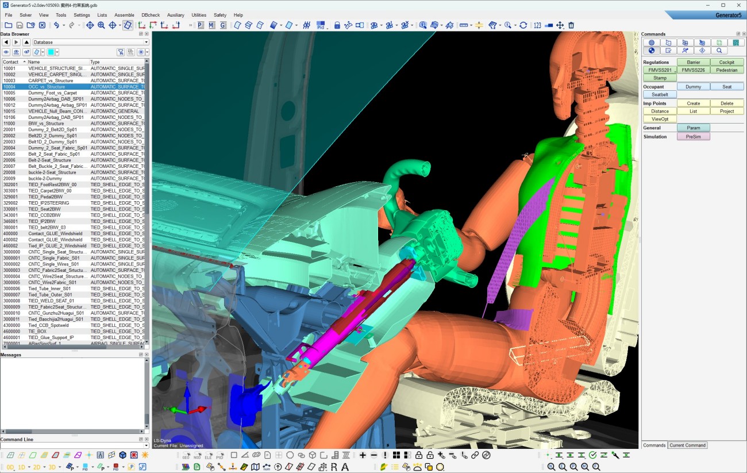Screen dimensions: 747x473
Task: Click the lock icon in top toolbar
Action: 337,25
